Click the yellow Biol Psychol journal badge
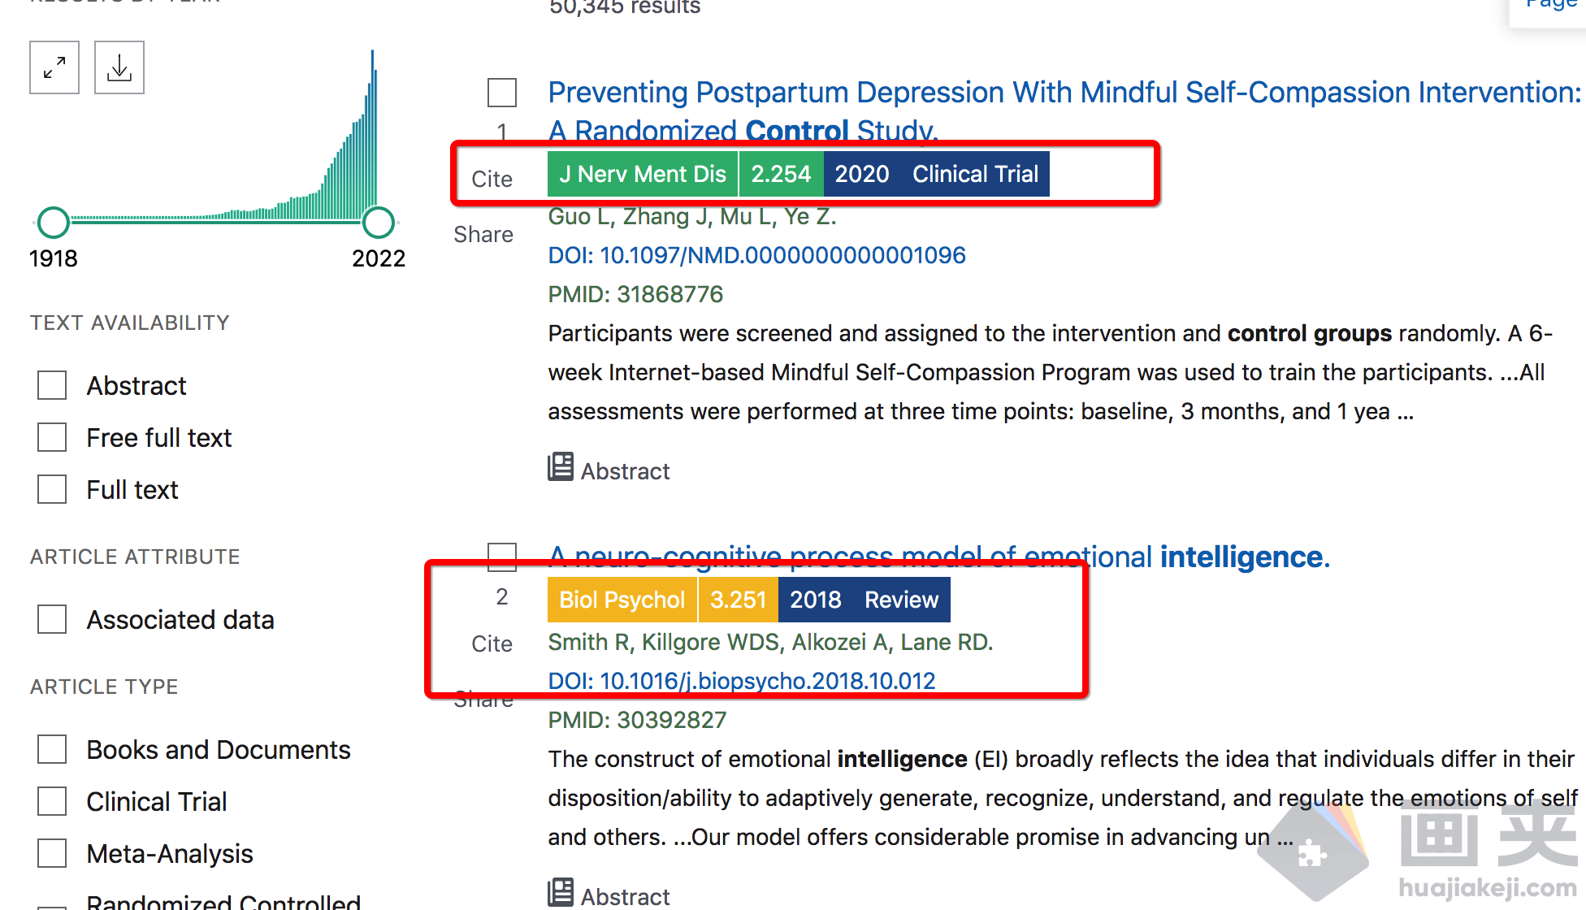The height and width of the screenshot is (910, 1586). [622, 599]
